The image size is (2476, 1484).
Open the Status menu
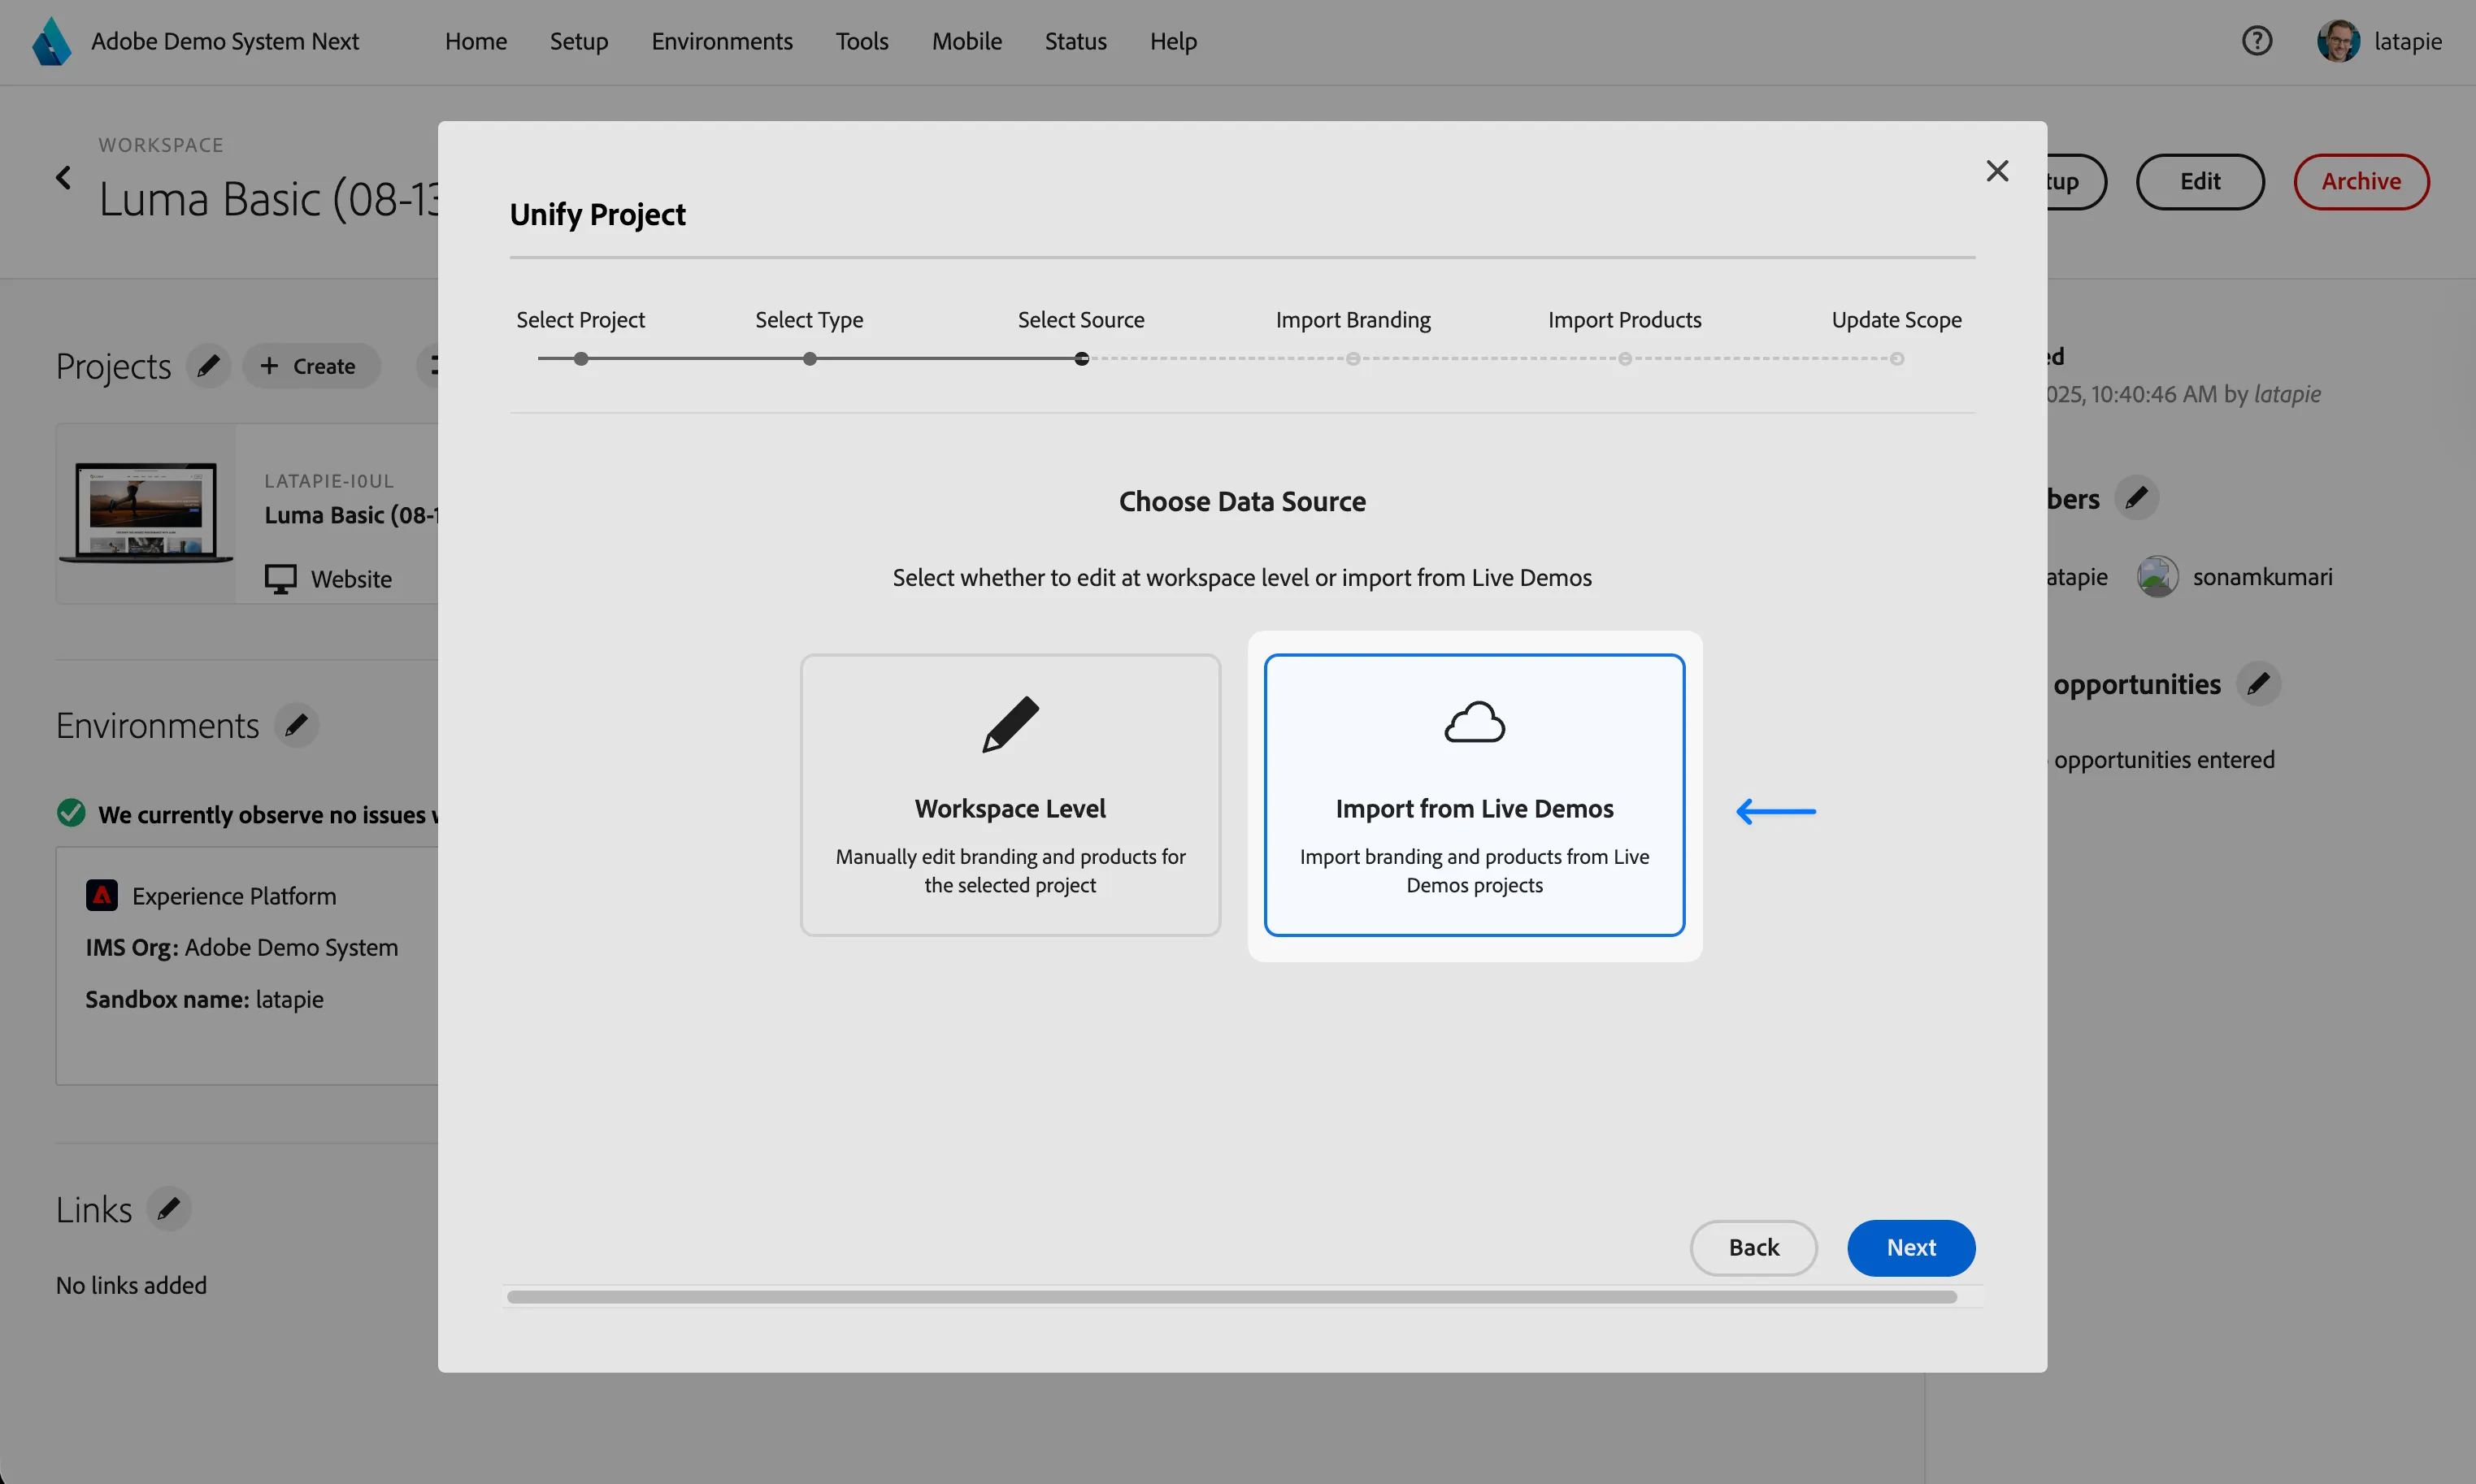1076,41
